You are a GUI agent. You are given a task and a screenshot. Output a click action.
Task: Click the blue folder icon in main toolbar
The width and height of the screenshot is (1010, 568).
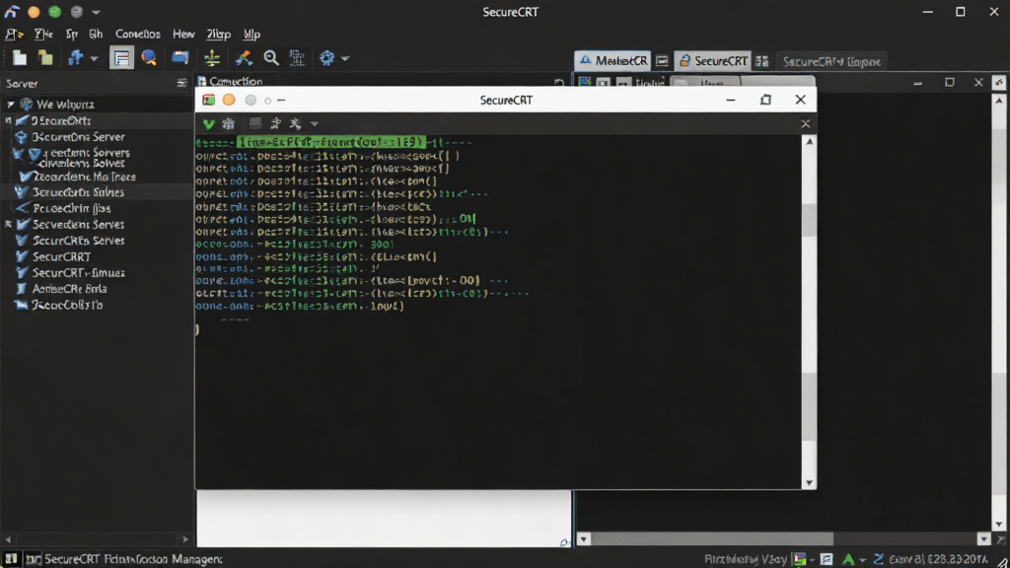180,58
